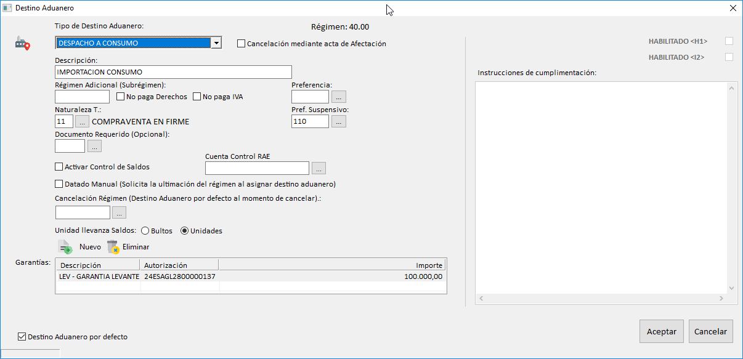Screen dimensions: 743x359
Task: Uncheck Destino Aduanero por defecto
Action: 22,337
